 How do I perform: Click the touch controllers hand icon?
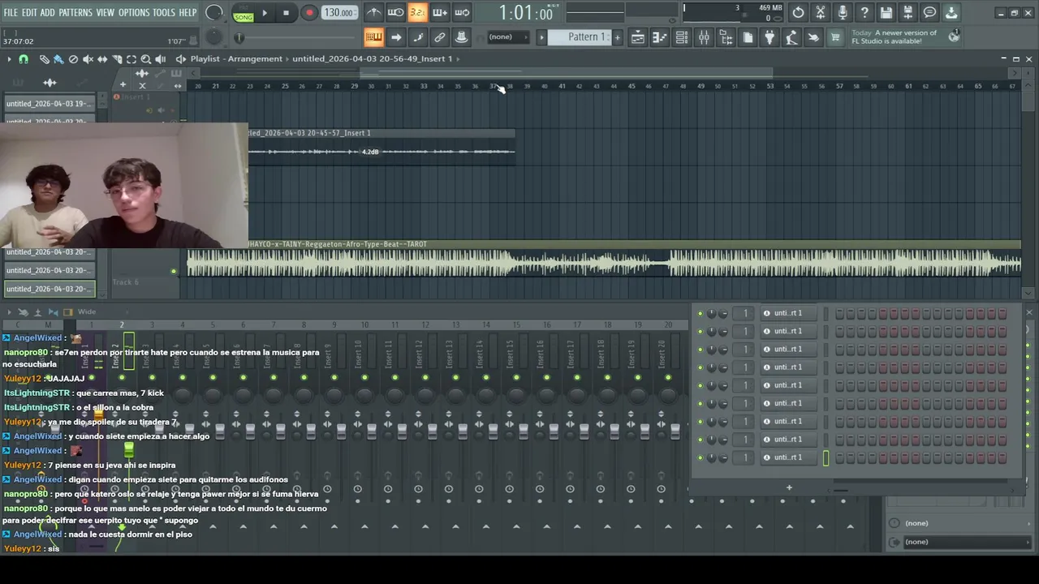pos(813,37)
